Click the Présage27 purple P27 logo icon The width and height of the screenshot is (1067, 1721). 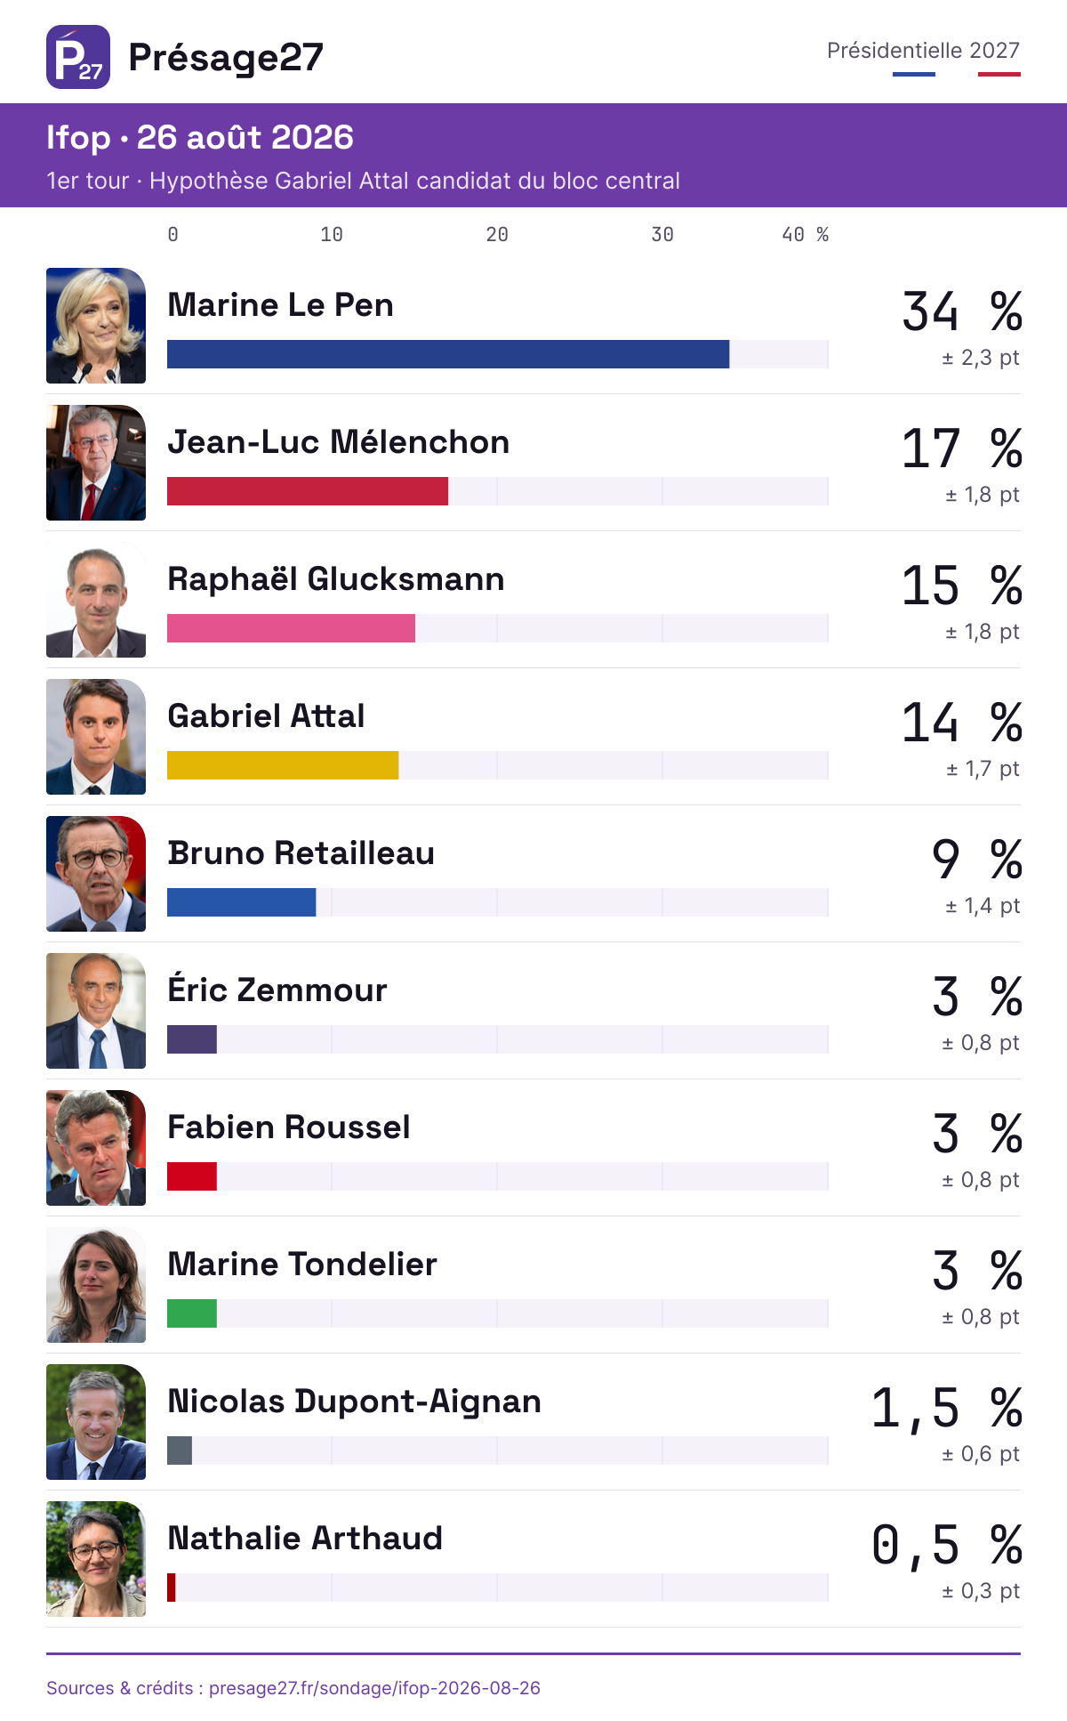tap(78, 57)
